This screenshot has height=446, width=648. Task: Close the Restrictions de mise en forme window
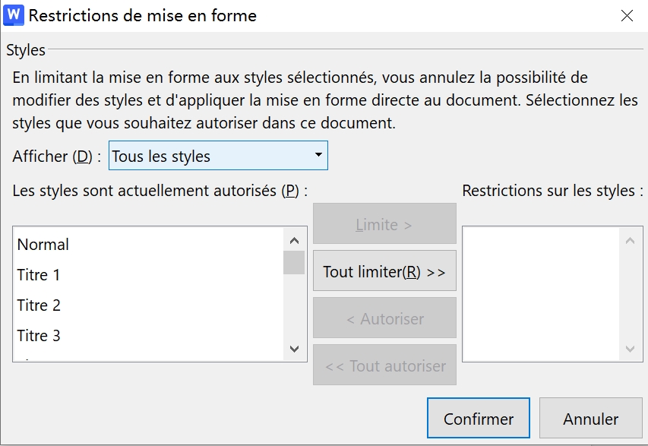click(x=627, y=16)
